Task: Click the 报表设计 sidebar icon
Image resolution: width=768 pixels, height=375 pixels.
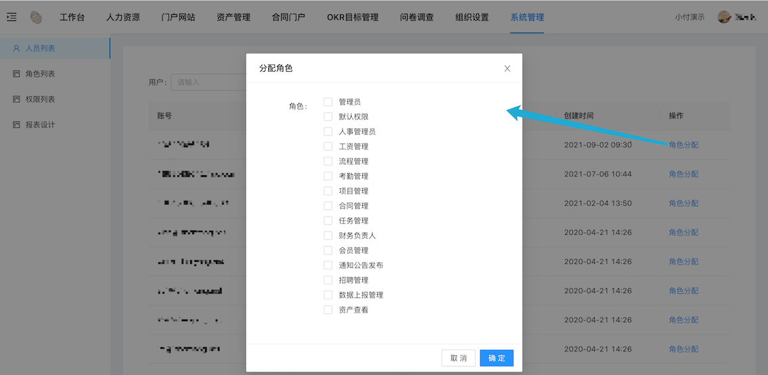Action: (x=16, y=125)
